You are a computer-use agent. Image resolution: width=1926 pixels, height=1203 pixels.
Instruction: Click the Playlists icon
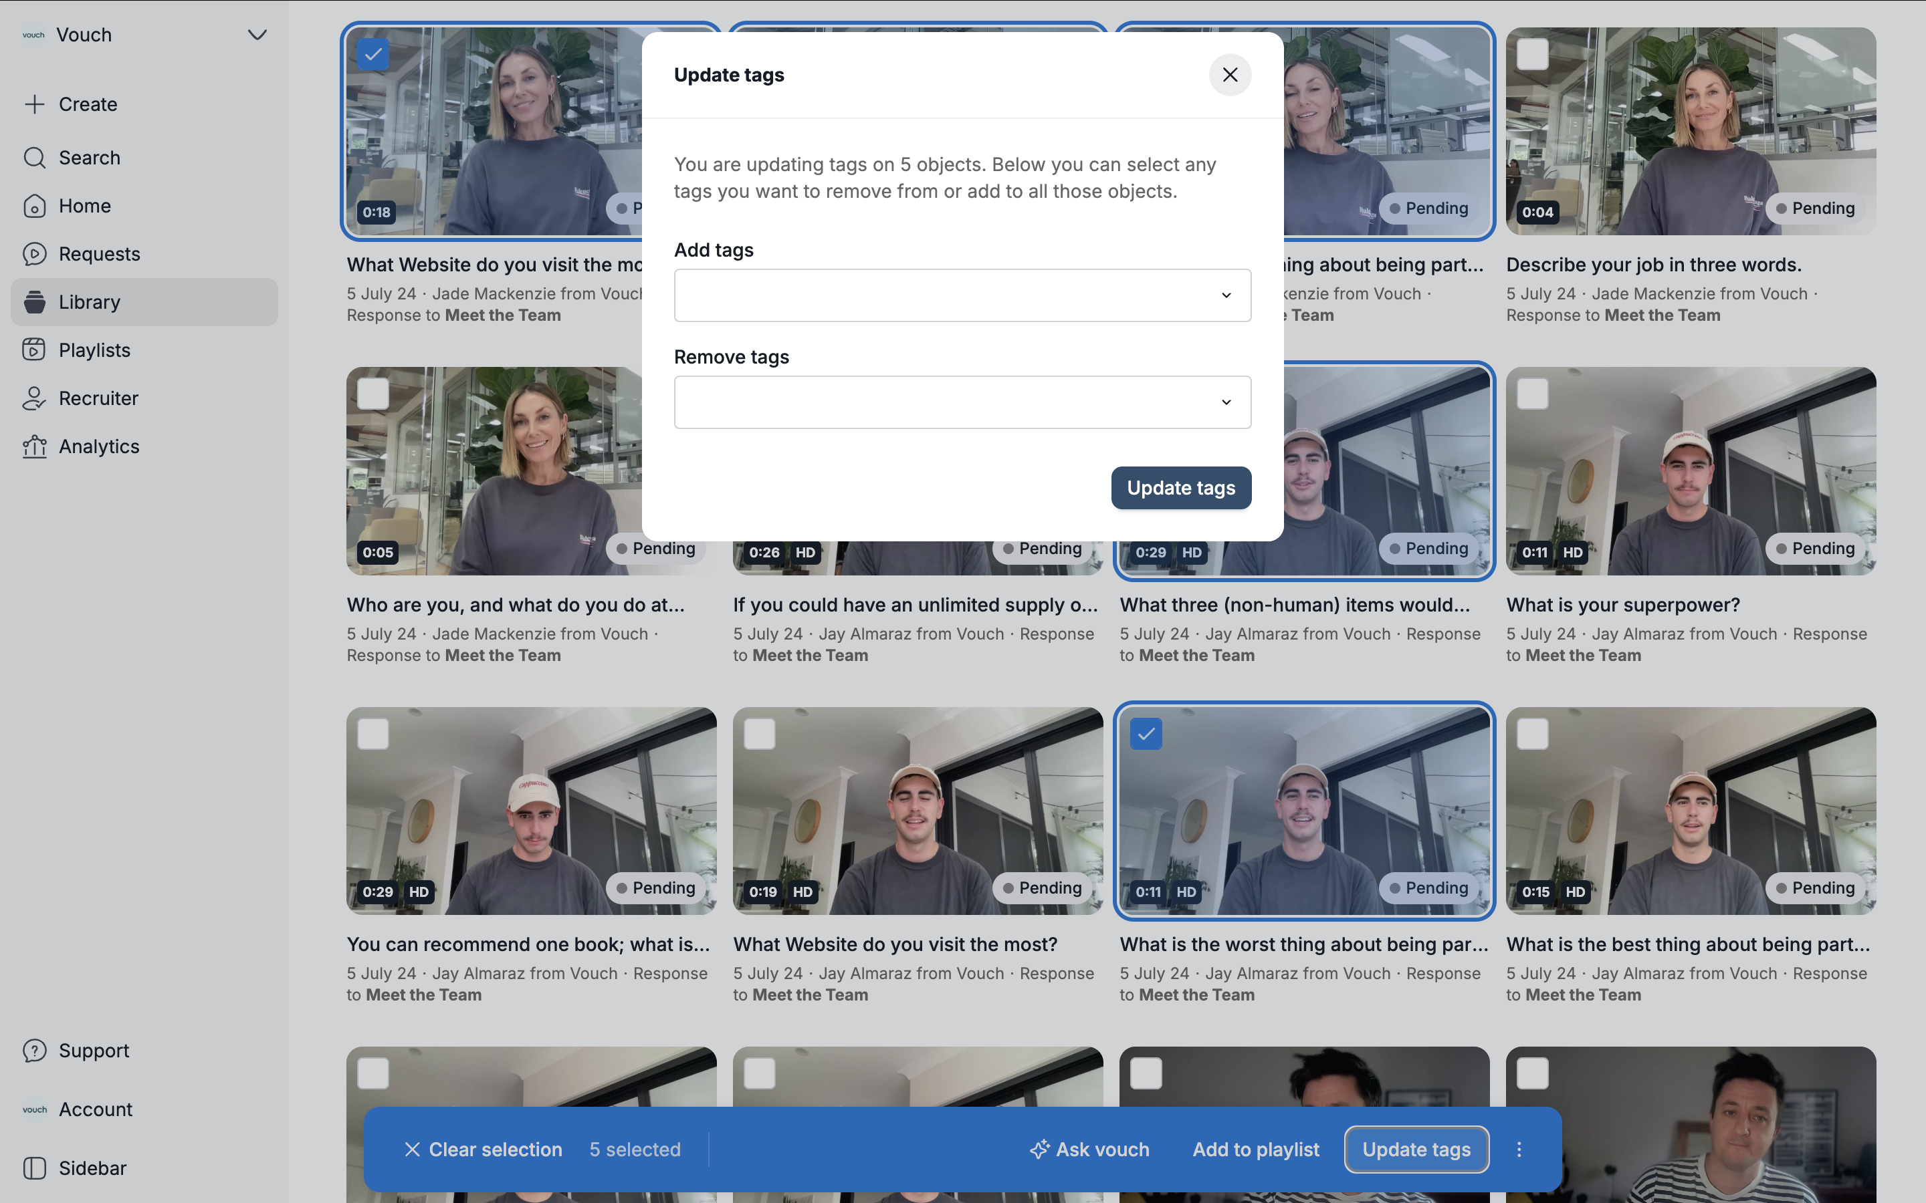click(34, 350)
